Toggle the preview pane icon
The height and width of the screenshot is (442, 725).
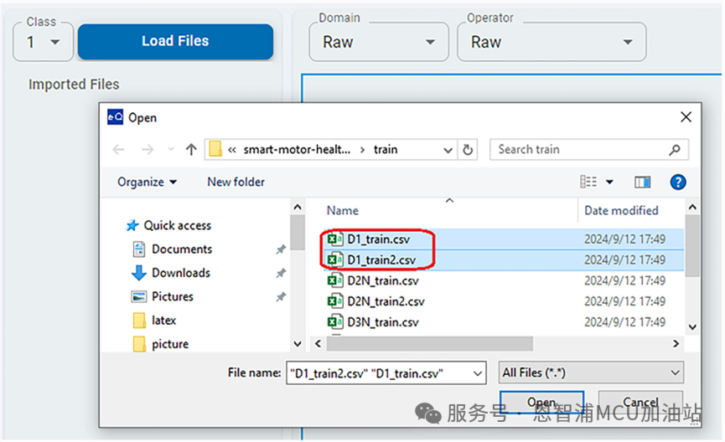[642, 182]
